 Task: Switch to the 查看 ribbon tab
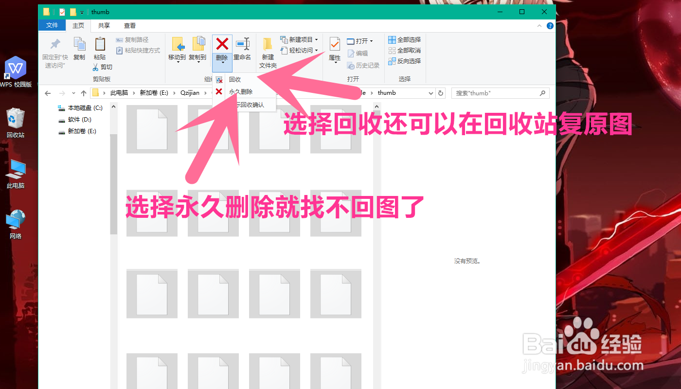129,25
